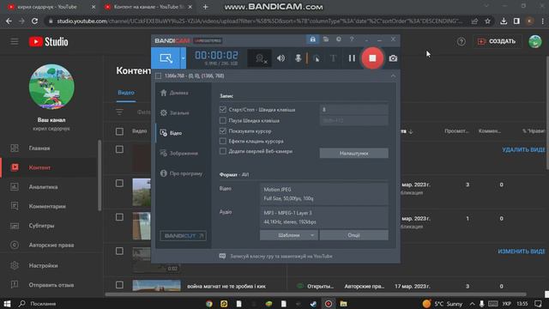Open YouTube Studio hamburger menu
This screenshot has height=309, width=549.
pyautogui.click(x=15, y=42)
